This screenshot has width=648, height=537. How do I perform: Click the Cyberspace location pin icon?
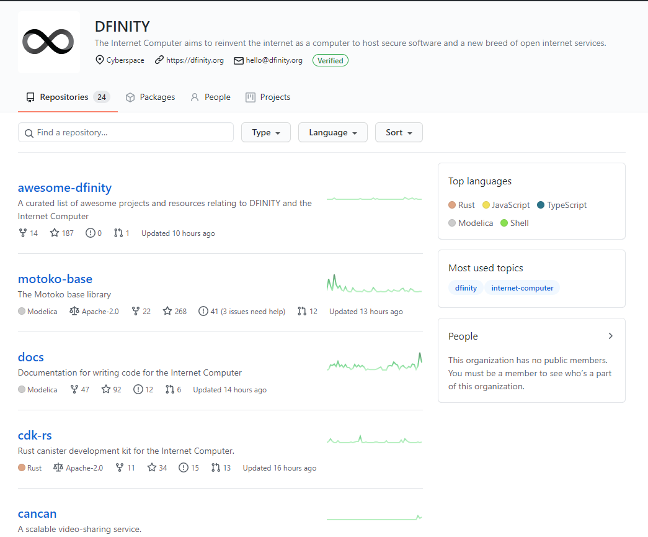point(100,60)
